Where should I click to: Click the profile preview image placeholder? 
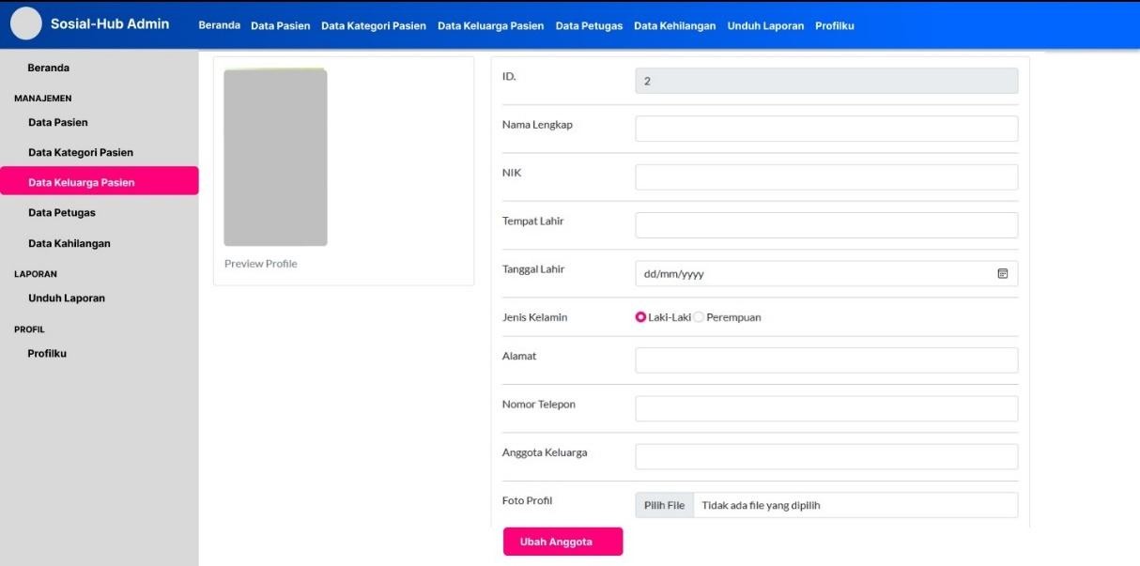(275, 158)
